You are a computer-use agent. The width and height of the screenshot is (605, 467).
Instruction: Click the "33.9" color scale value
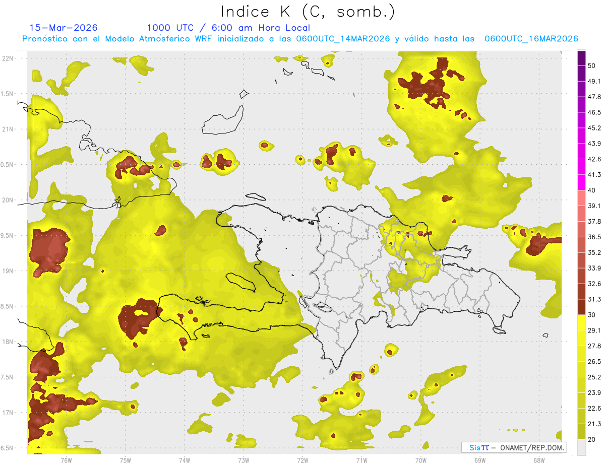(595, 268)
